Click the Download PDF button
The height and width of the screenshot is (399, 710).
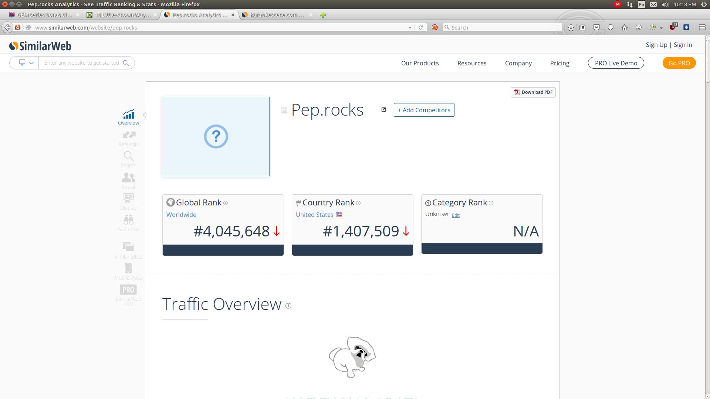click(x=533, y=92)
